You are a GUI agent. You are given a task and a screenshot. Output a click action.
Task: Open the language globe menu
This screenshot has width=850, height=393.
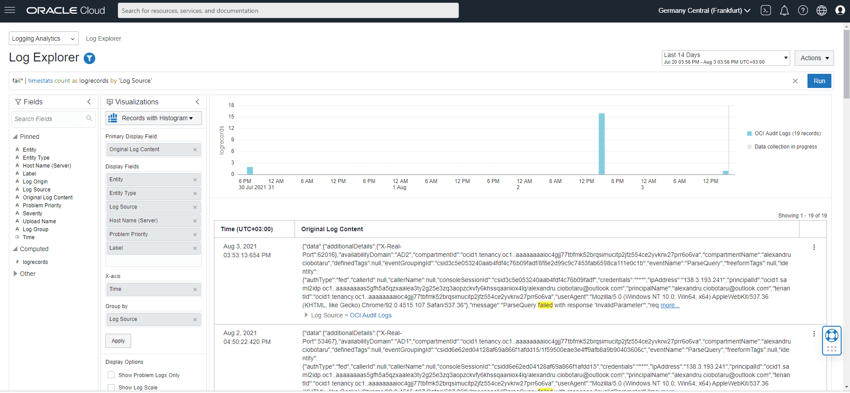[821, 11]
